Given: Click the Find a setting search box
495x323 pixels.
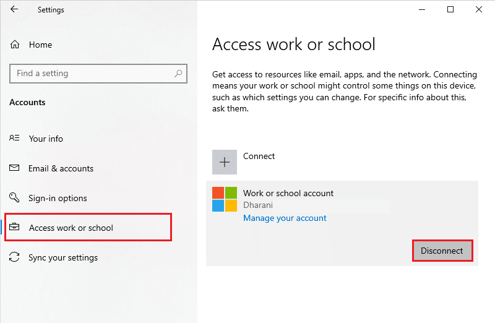Looking at the screenshot, I should [98, 74].
